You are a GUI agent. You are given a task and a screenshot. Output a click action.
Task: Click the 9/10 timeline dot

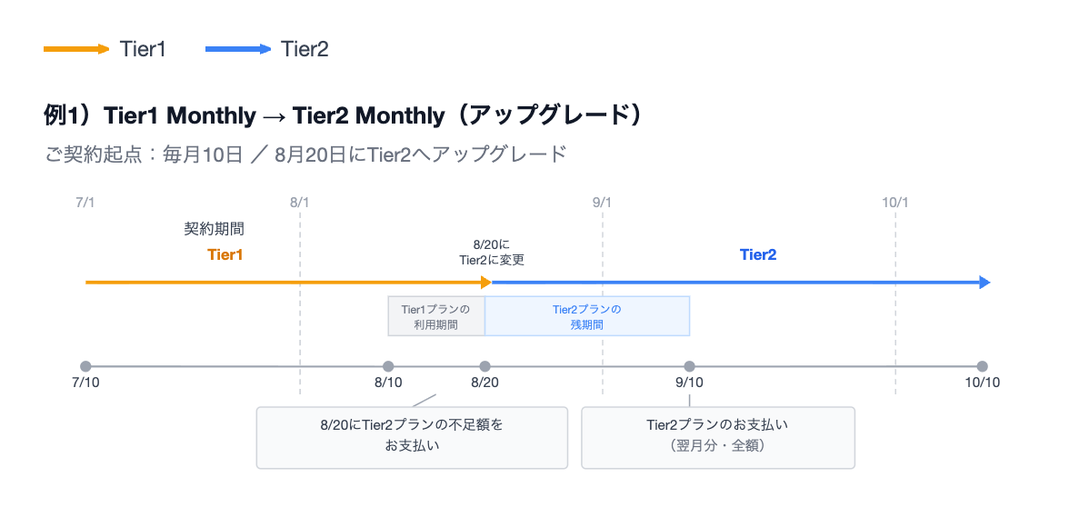(x=689, y=366)
